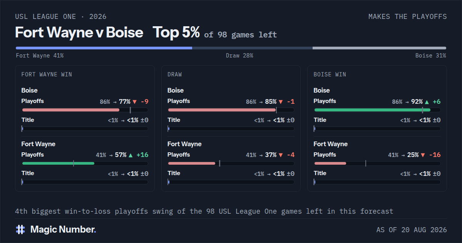This screenshot has height=243, width=462.
Task: Click the Makes The Playoffs label
Action: [408, 17]
